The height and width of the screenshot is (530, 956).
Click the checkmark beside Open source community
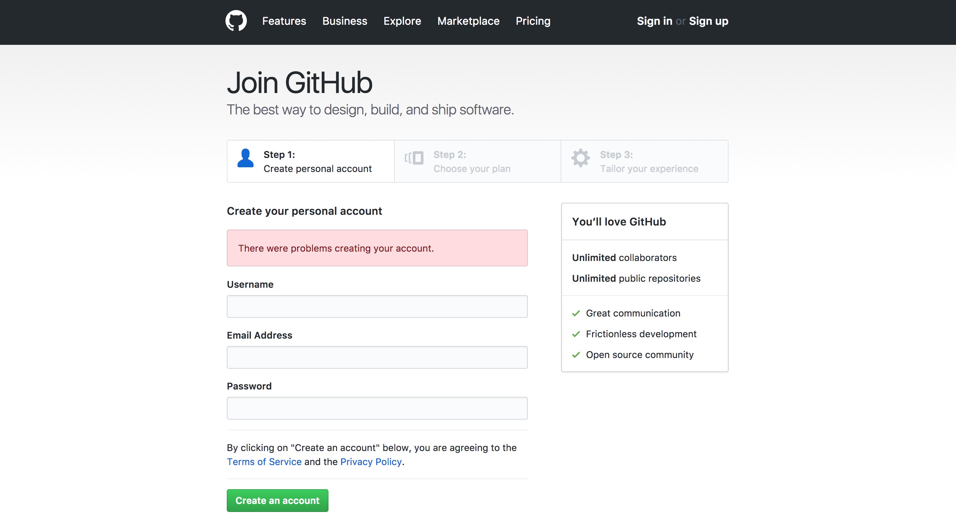pos(576,355)
